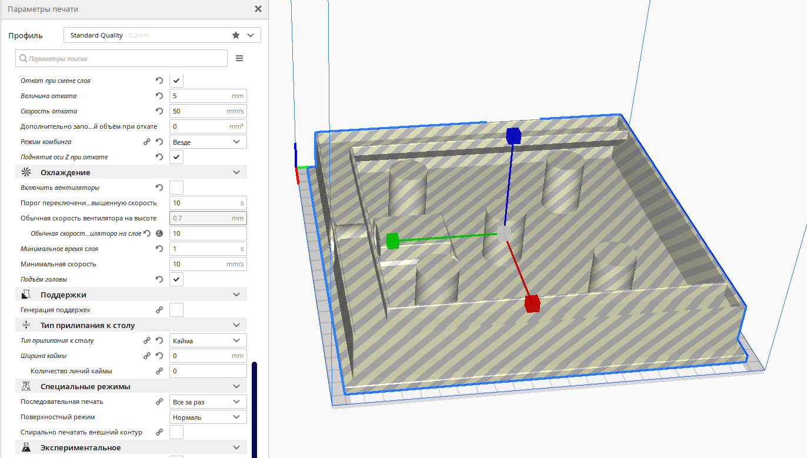Open the 'Standard Quality' profile dropdown
This screenshot has width=807, height=458.
162,35
